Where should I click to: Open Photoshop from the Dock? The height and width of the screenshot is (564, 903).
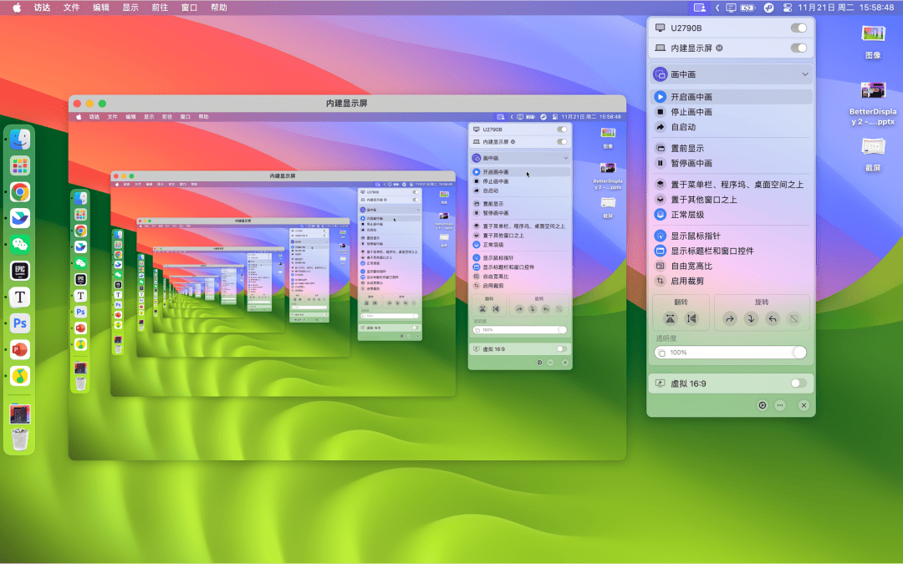[20, 323]
